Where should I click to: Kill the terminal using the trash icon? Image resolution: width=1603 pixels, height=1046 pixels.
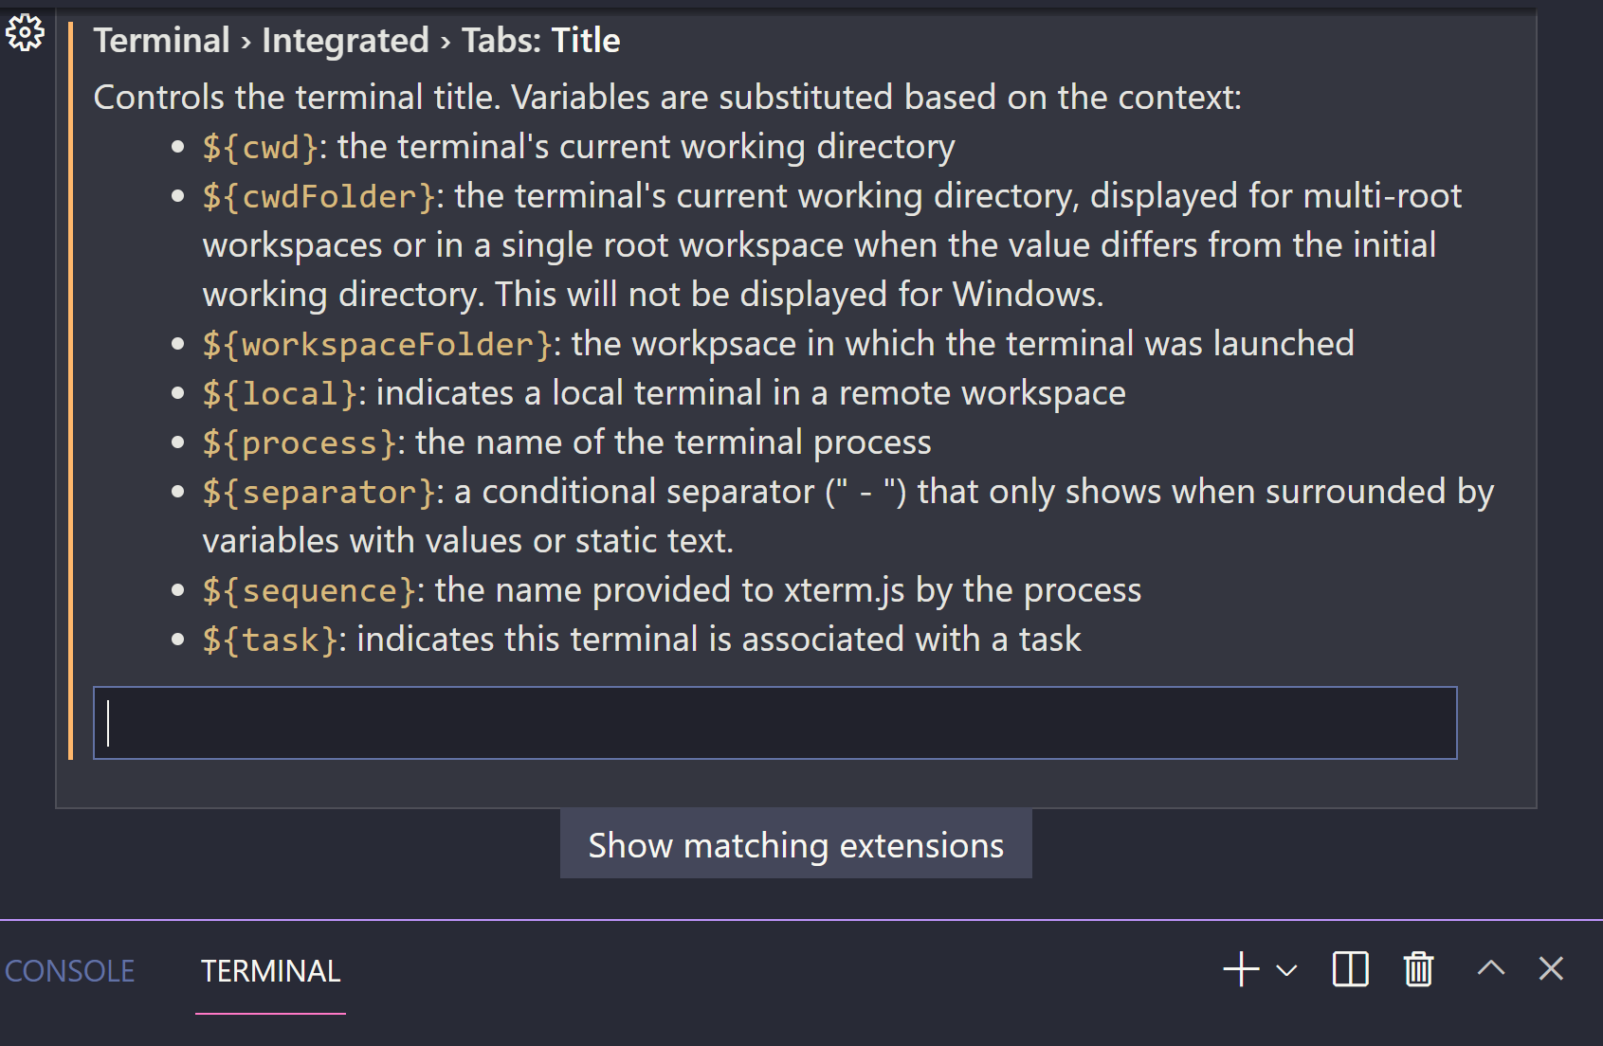[1416, 969]
